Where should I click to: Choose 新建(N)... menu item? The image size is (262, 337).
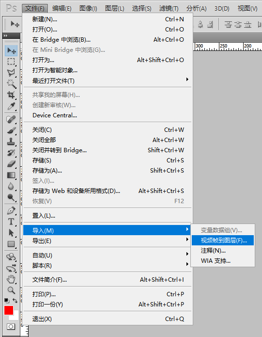click(108, 19)
